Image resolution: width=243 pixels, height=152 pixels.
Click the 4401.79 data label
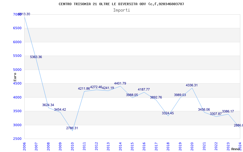120,83
